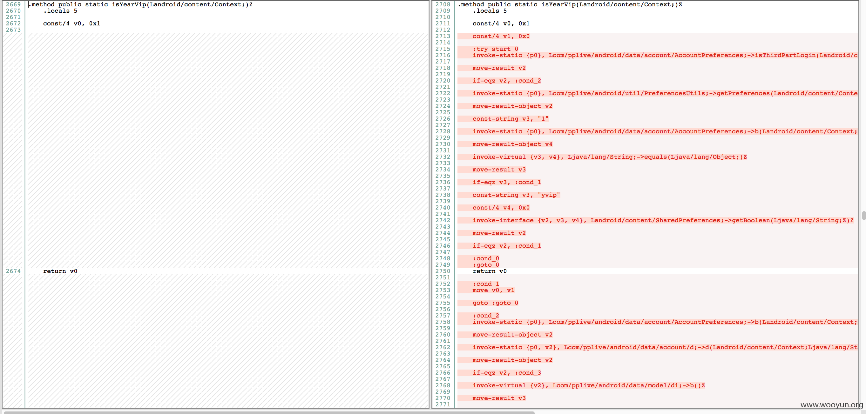Click 'move-result v2' on line 2718
Screen dimensions: 866x414
coord(499,68)
